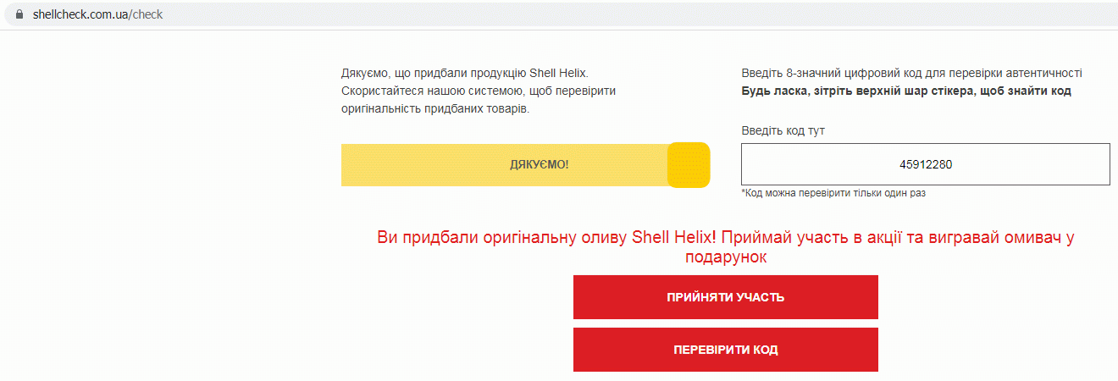Screen dimensions: 1118x381
Task: Click the code field containing 45912280
Action: (x=925, y=164)
